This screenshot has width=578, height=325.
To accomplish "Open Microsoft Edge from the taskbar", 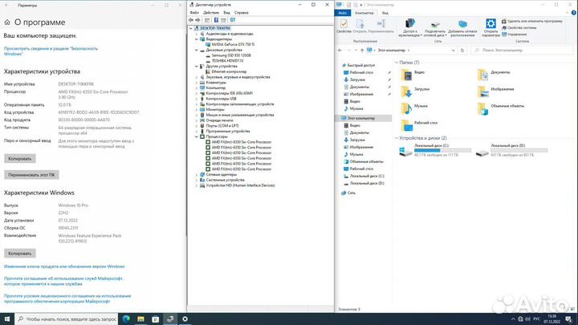I will click(126, 319).
